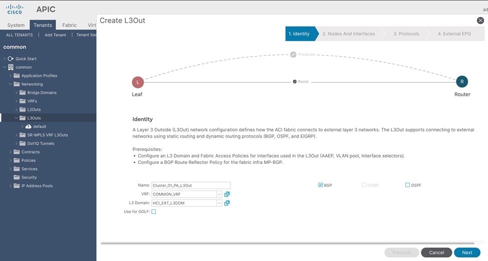This screenshot has width=488, height=261.
Task: Collapse the common tenant tree node
Action: pyautogui.click(x=5, y=67)
